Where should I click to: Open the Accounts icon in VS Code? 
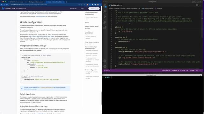click(x=105, y=61)
